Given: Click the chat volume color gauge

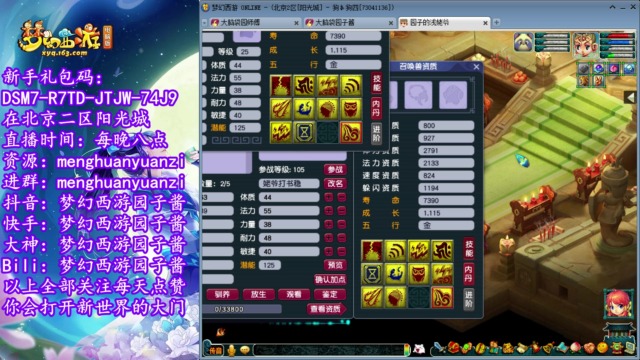Looking at the screenshot, I should 407,350.
